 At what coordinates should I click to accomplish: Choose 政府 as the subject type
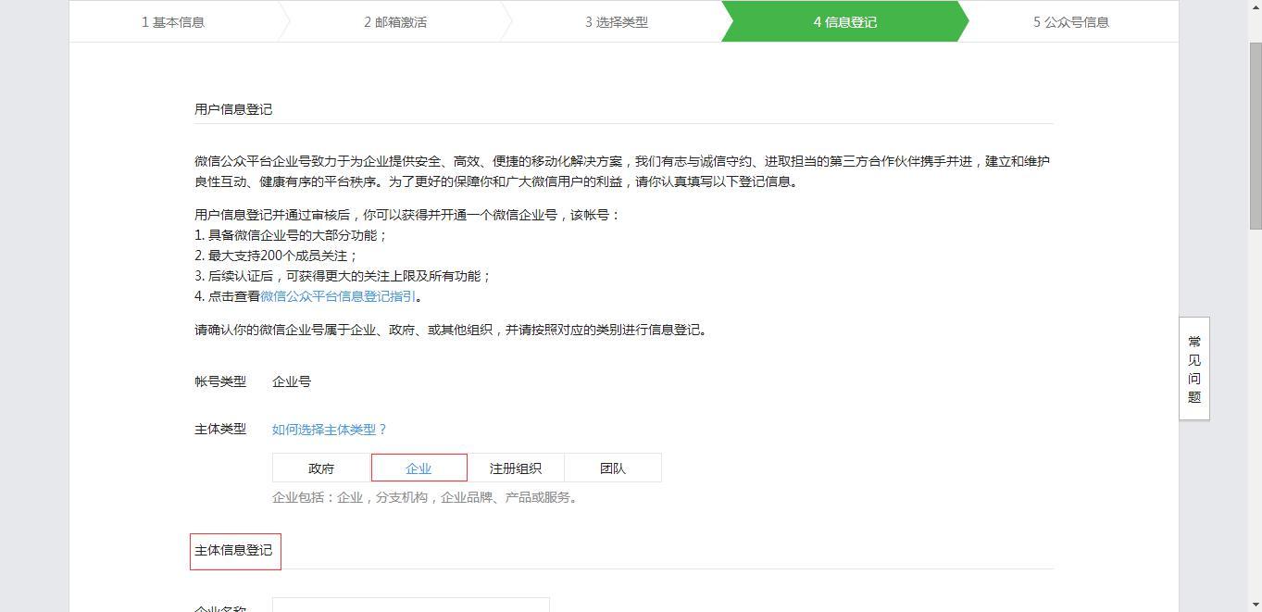(x=321, y=468)
